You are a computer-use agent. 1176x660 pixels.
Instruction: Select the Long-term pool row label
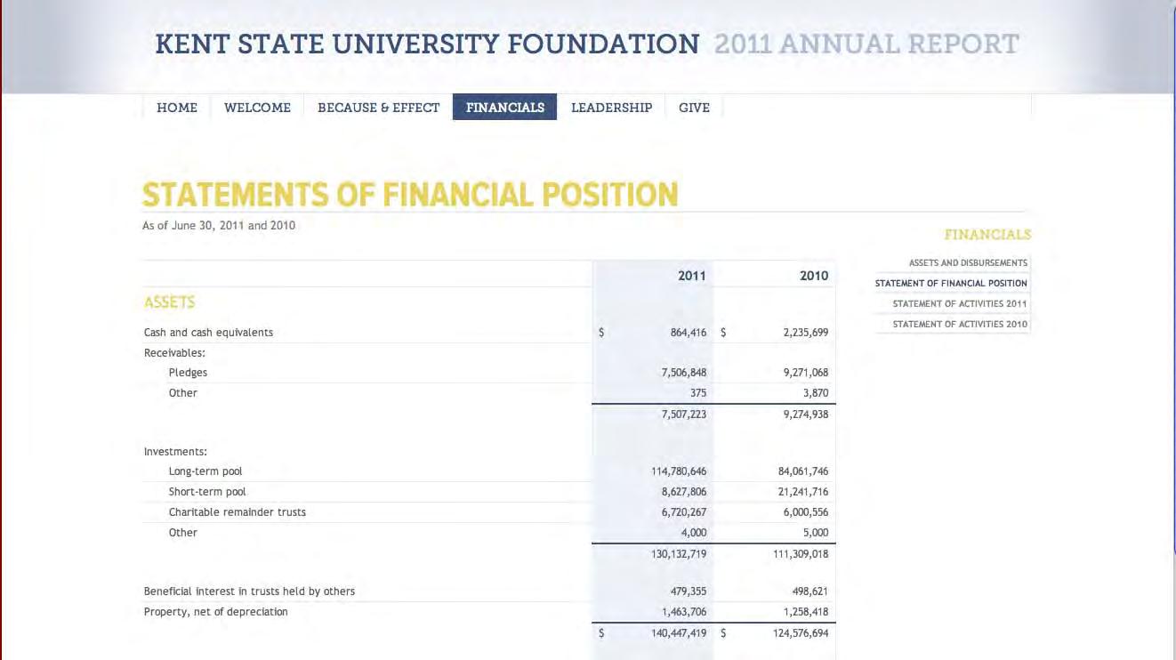click(x=205, y=471)
